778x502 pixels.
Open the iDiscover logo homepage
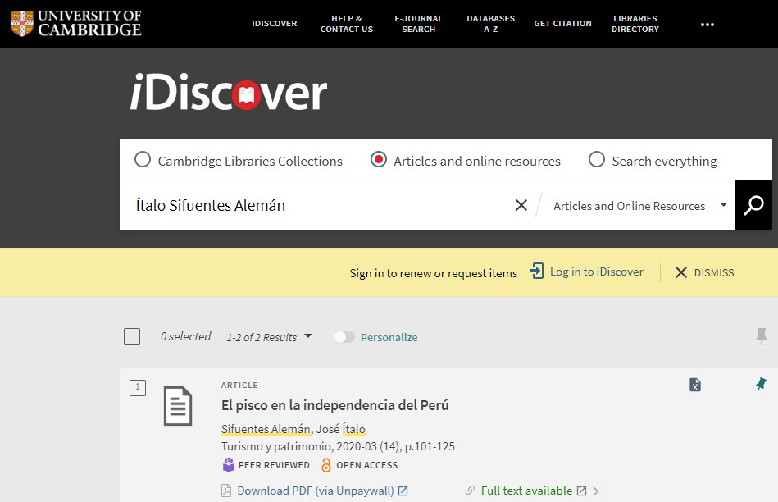pos(229,92)
